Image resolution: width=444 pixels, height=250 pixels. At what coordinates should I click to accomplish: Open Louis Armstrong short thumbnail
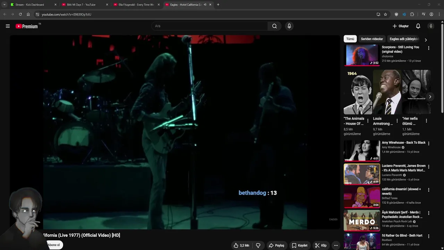click(x=387, y=92)
